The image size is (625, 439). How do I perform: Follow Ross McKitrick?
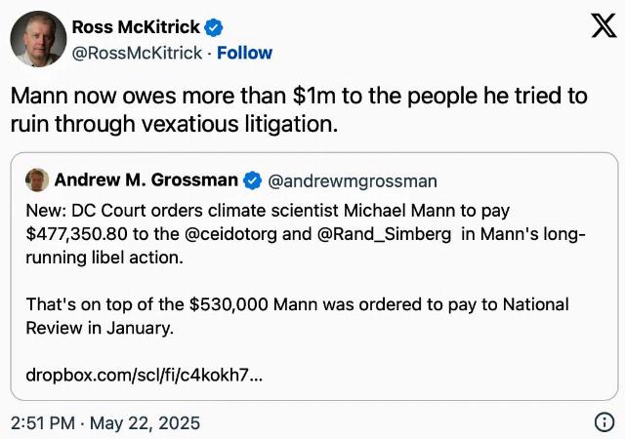coord(244,53)
